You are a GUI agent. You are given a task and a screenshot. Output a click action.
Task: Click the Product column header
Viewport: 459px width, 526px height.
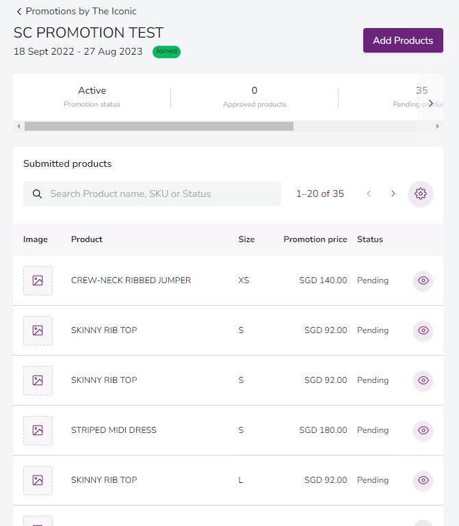pos(87,239)
